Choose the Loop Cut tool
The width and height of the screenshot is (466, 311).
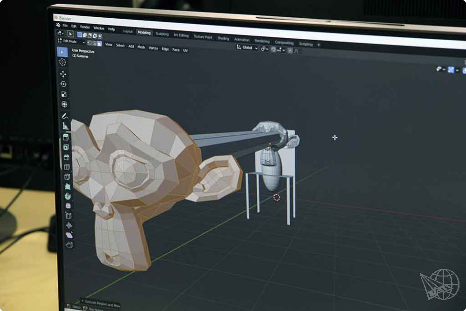(67, 167)
